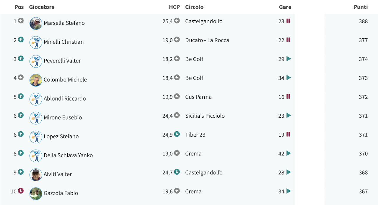
Task: Click the grey left arrow beside Marsella's HCP 25,4
Action: (x=177, y=21)
